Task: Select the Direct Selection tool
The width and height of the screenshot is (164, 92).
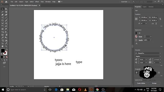Action: click(6, 9)
